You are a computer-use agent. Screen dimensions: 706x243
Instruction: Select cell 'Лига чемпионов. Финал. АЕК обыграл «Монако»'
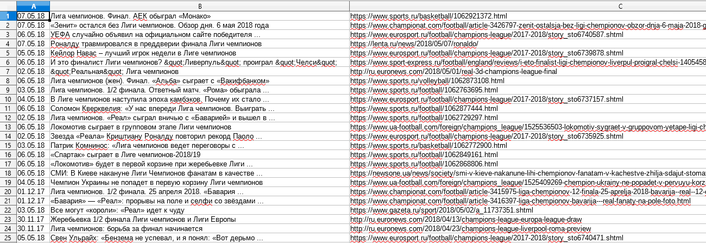pyautogui.click(x=199, y=16)
